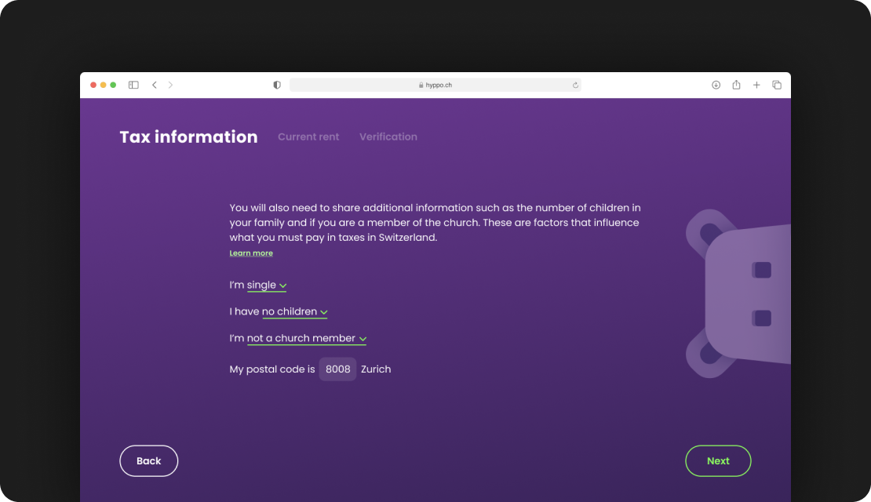Screen dimensions: 871x502
Task: Open the browser downloads icon
Action: click(x=716, y=85)
